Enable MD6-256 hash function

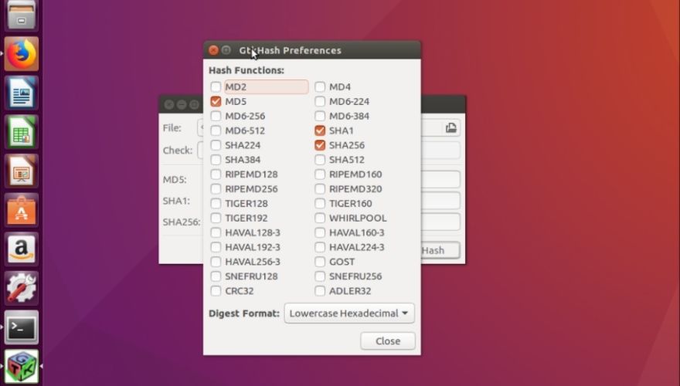(x=216, y=116)
